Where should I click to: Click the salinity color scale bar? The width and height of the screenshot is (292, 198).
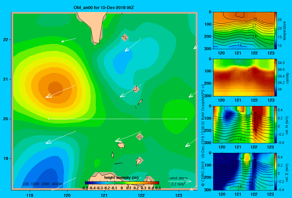tap(276, 77)
